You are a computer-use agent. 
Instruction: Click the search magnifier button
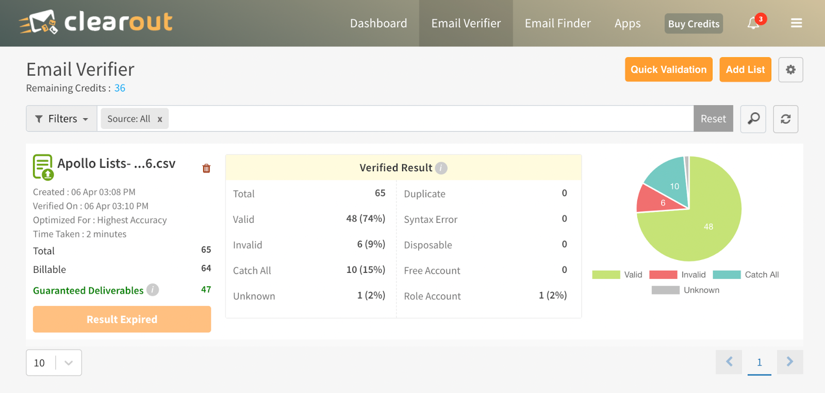pyautogui.click(x=753, y=119)
